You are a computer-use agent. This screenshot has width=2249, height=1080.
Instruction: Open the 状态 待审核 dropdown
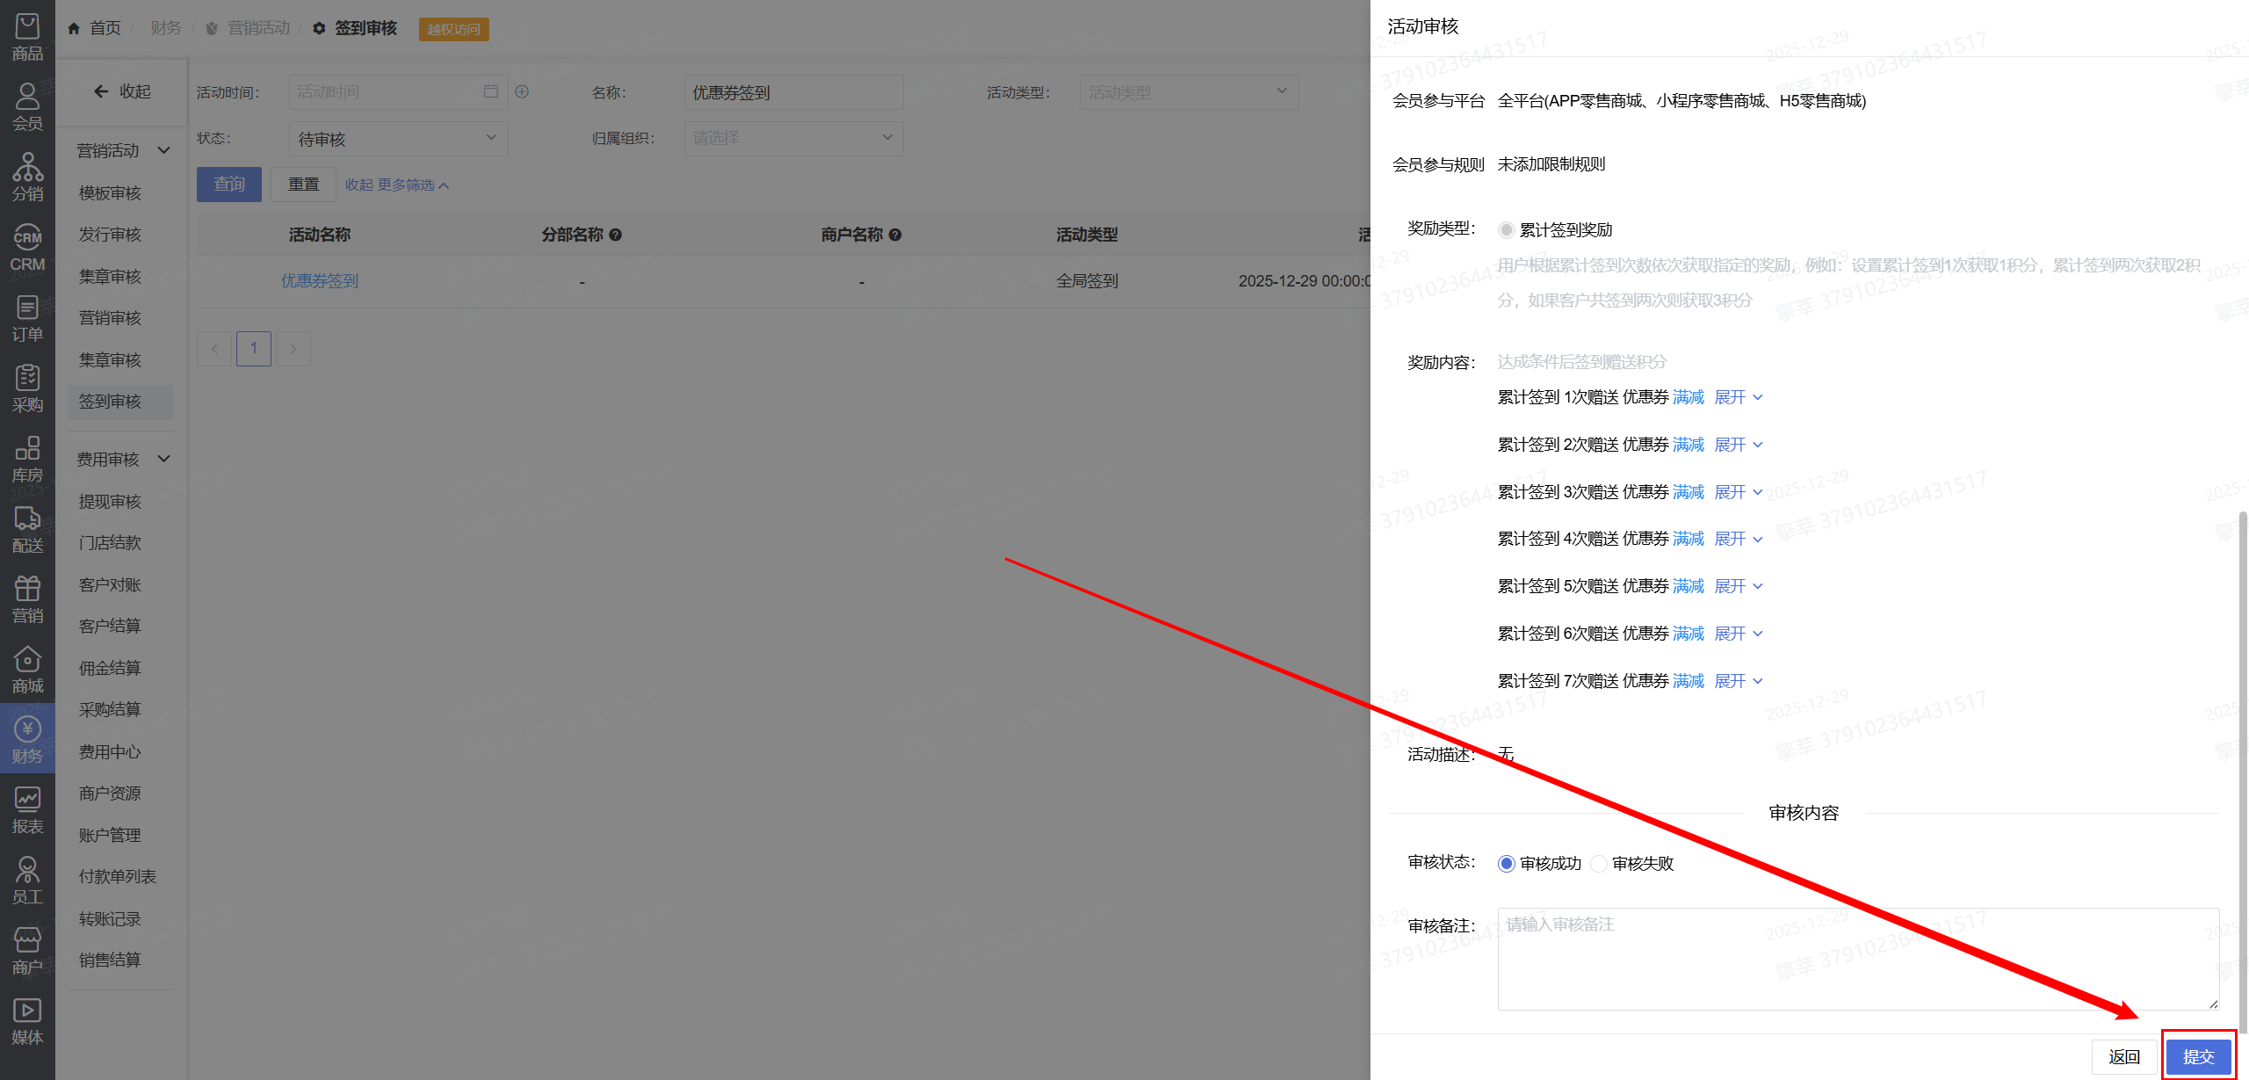(397, 139)
